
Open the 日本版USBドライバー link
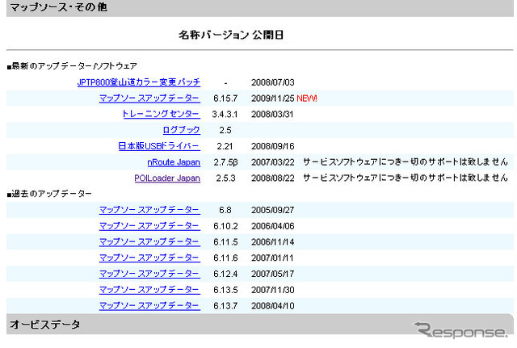(159, 146)
